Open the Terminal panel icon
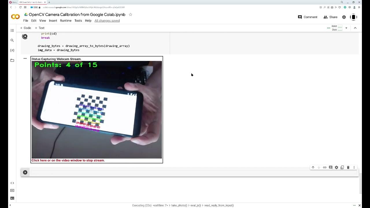370x208 pixels. [x=12, y=198]
